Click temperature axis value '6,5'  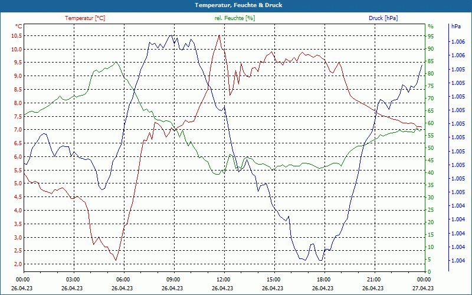(x=18, y=143)
